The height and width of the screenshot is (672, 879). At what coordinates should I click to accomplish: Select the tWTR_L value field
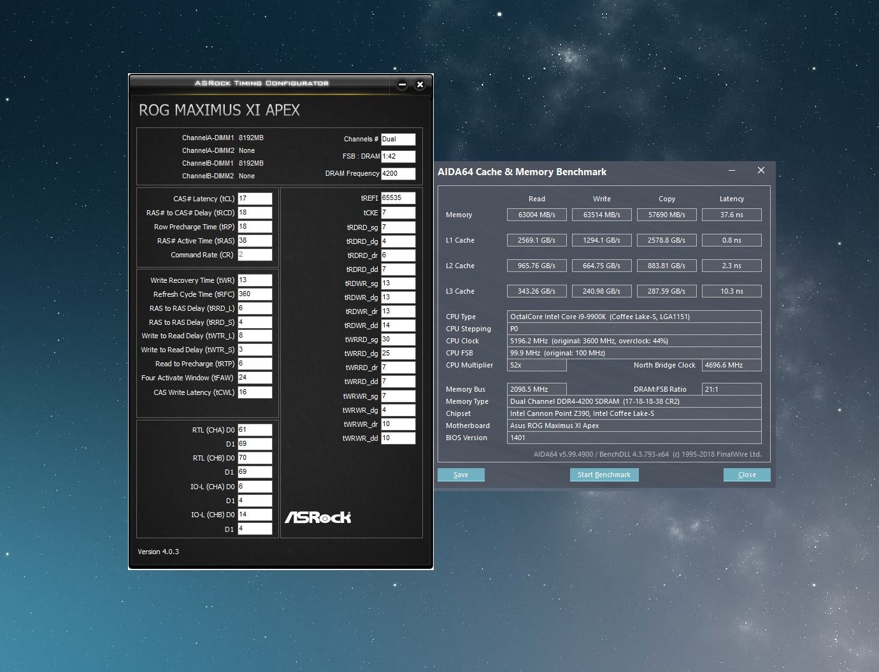click(255, 336)
